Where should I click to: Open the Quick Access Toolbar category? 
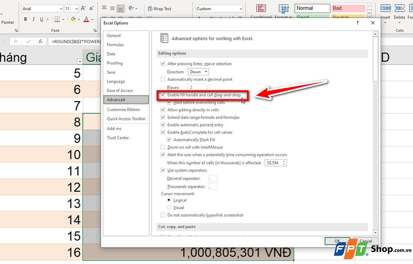point(126,119)
